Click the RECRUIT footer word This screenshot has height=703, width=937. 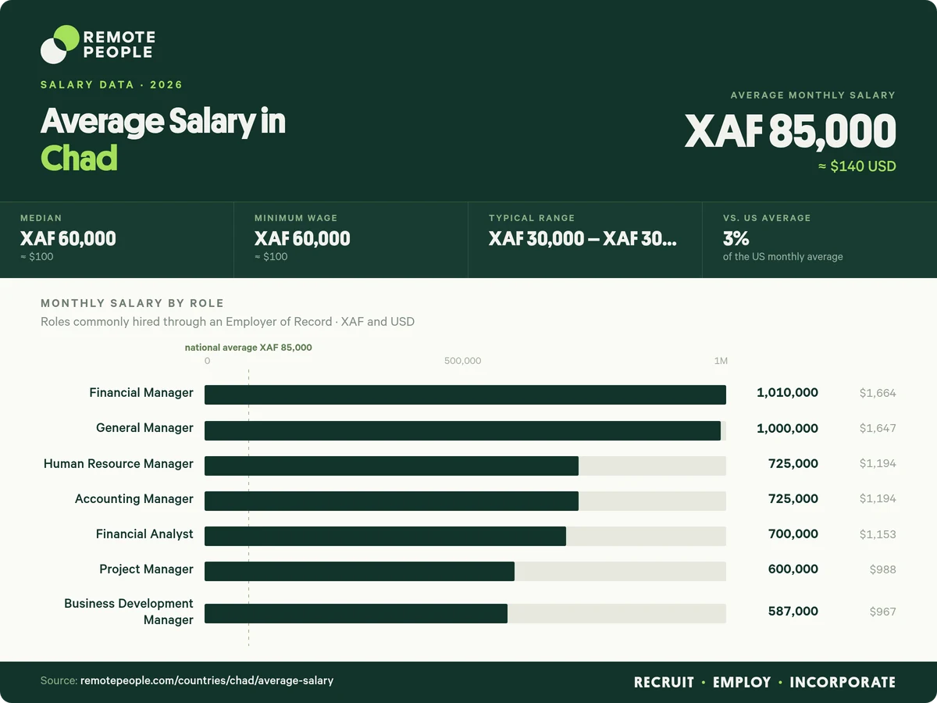coord(664,682)
